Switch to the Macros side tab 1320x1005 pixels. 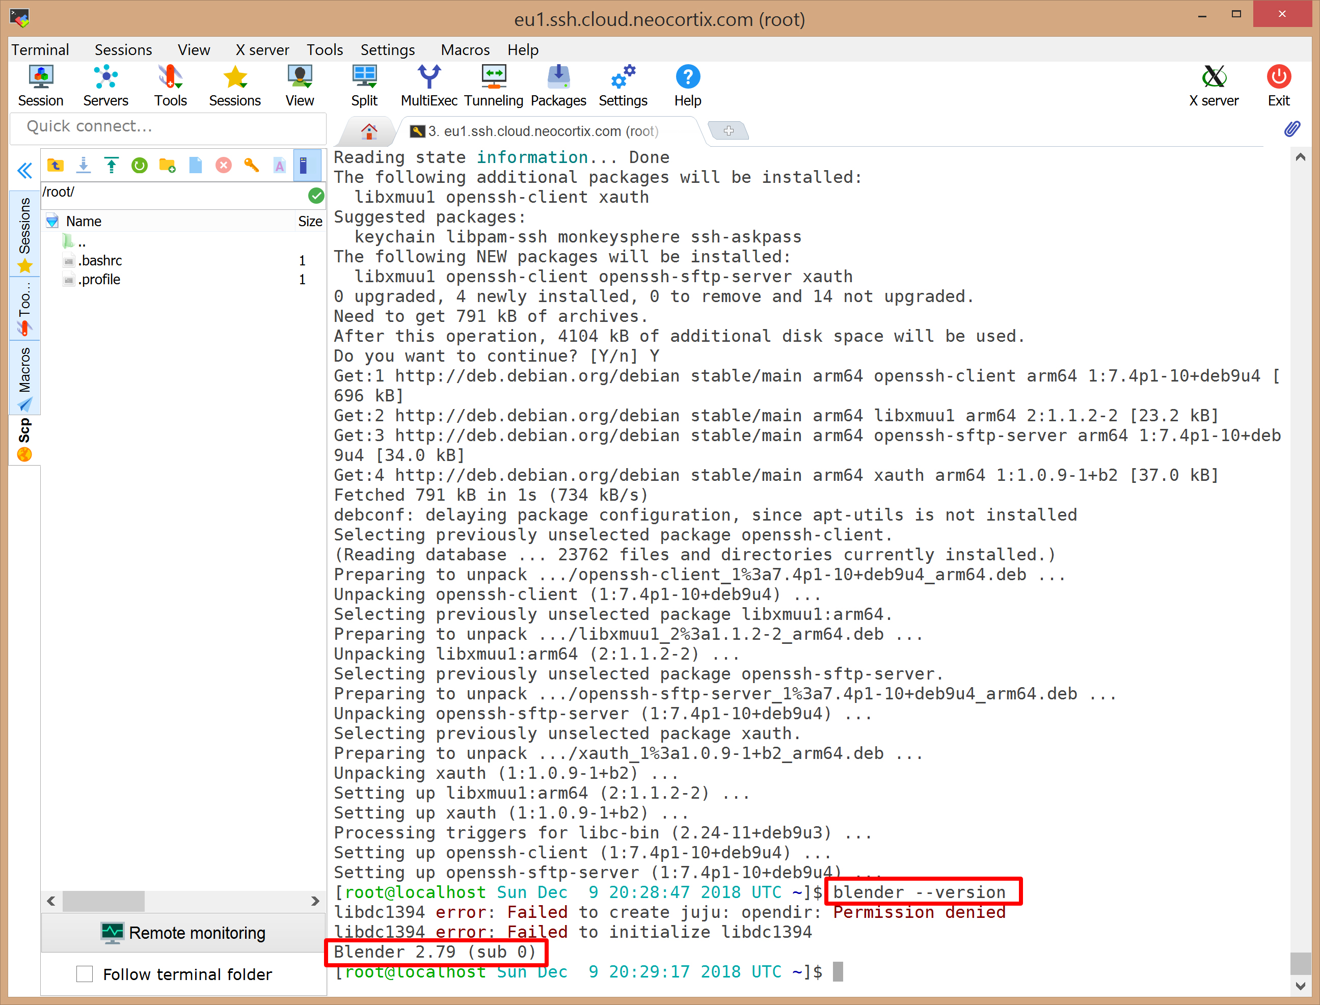tap(24, 377)
